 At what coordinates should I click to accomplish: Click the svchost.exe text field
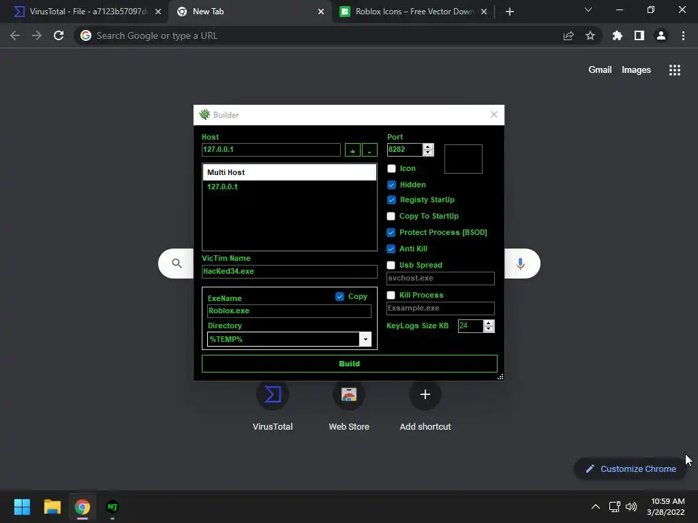pyautogui.click(x=440, y=279)
